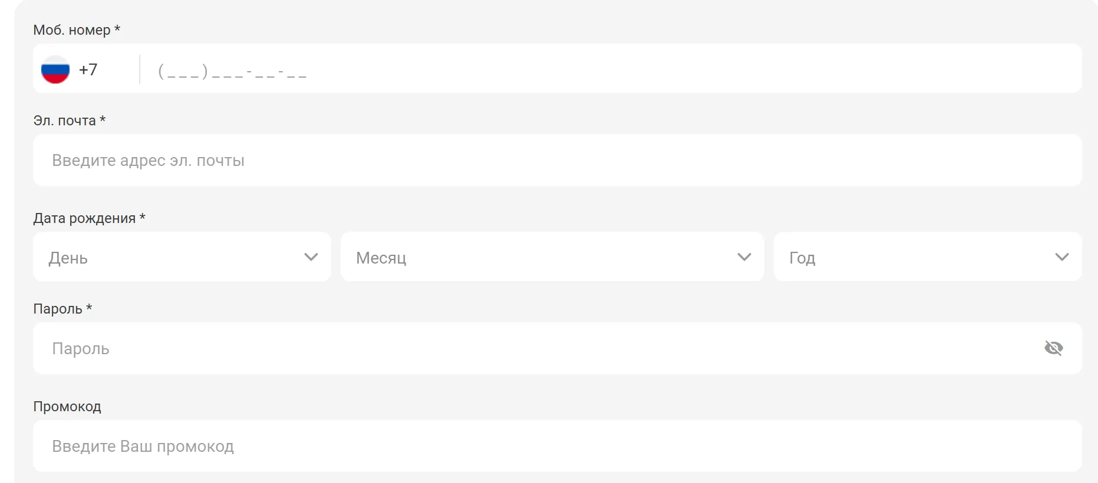The height and width of the screenshot is (483, 1098).
Task: Select the +7 country code
Action: 88,69
